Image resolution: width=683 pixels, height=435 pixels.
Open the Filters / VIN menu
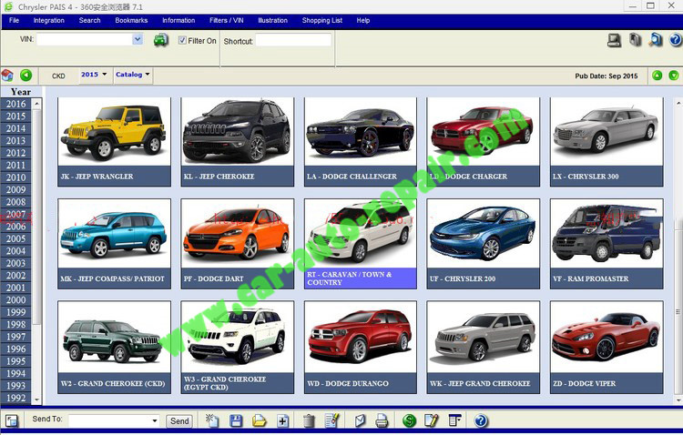coord(227,20)
